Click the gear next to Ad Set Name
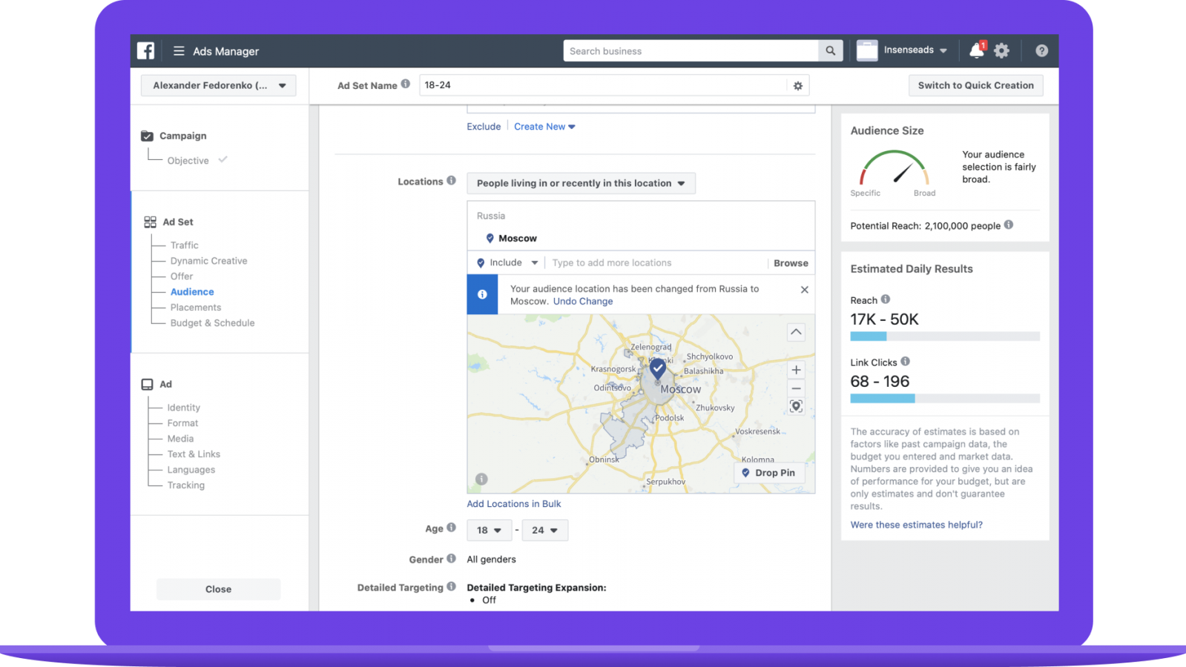The image size is (1186, 667). [x=797, y=86]
